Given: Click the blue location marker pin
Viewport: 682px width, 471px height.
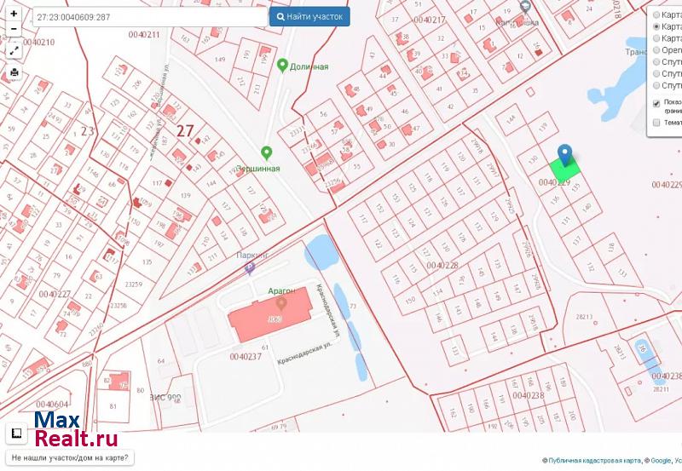Looking at the screenshot, I should point(564,153).
